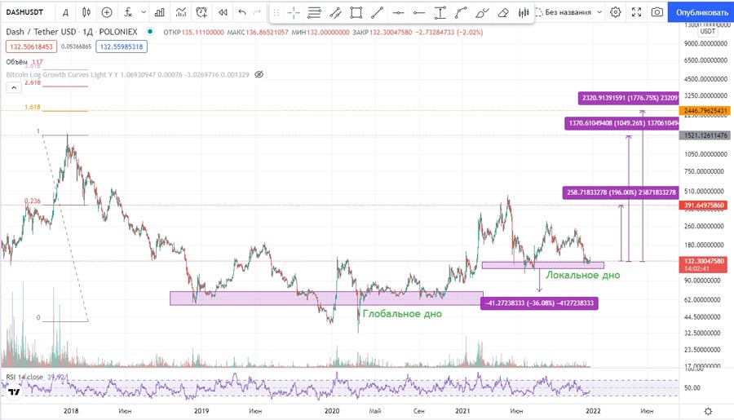Choose the eraser drawing tool
This screenshot has width=734, height=420.
[503, 12]
